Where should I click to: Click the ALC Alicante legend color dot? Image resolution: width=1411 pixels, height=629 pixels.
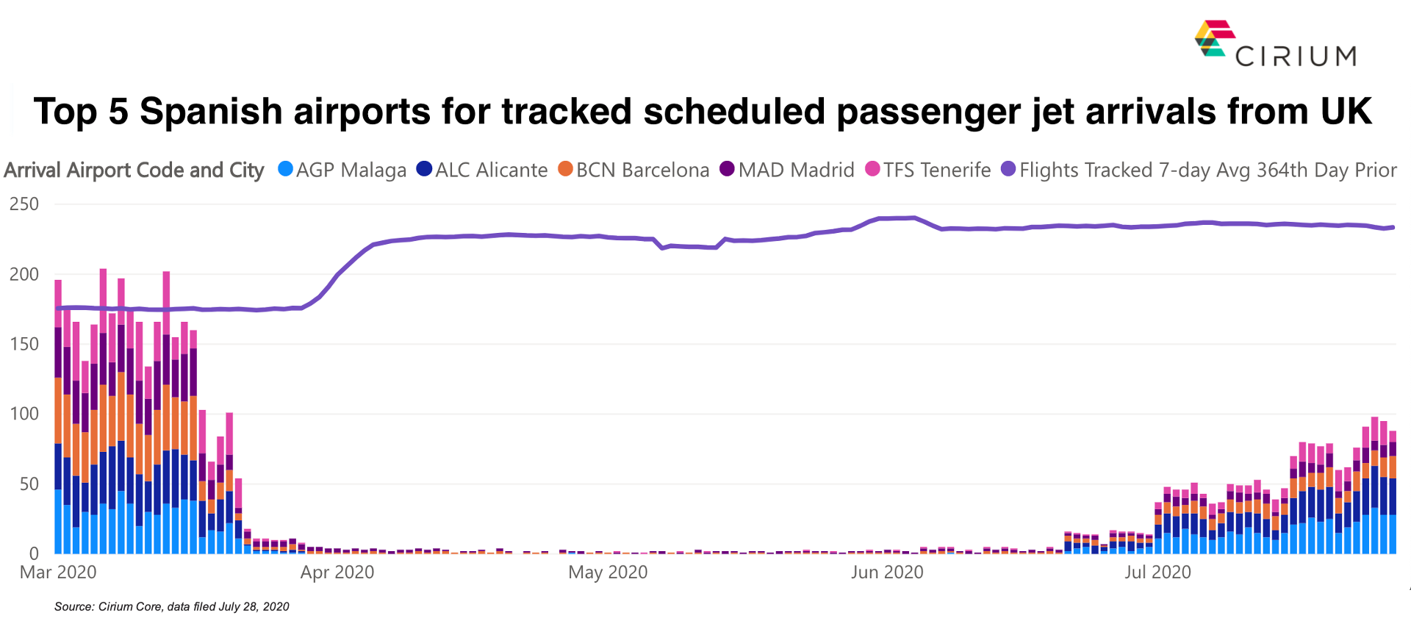[x=424, y=169]
